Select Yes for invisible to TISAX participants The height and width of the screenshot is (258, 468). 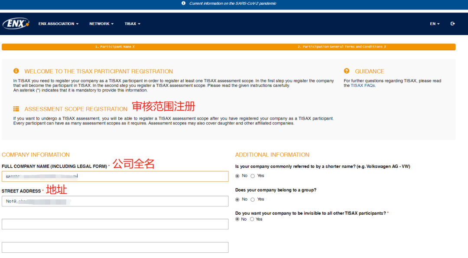pyautogui.click(x=252, y=219)
